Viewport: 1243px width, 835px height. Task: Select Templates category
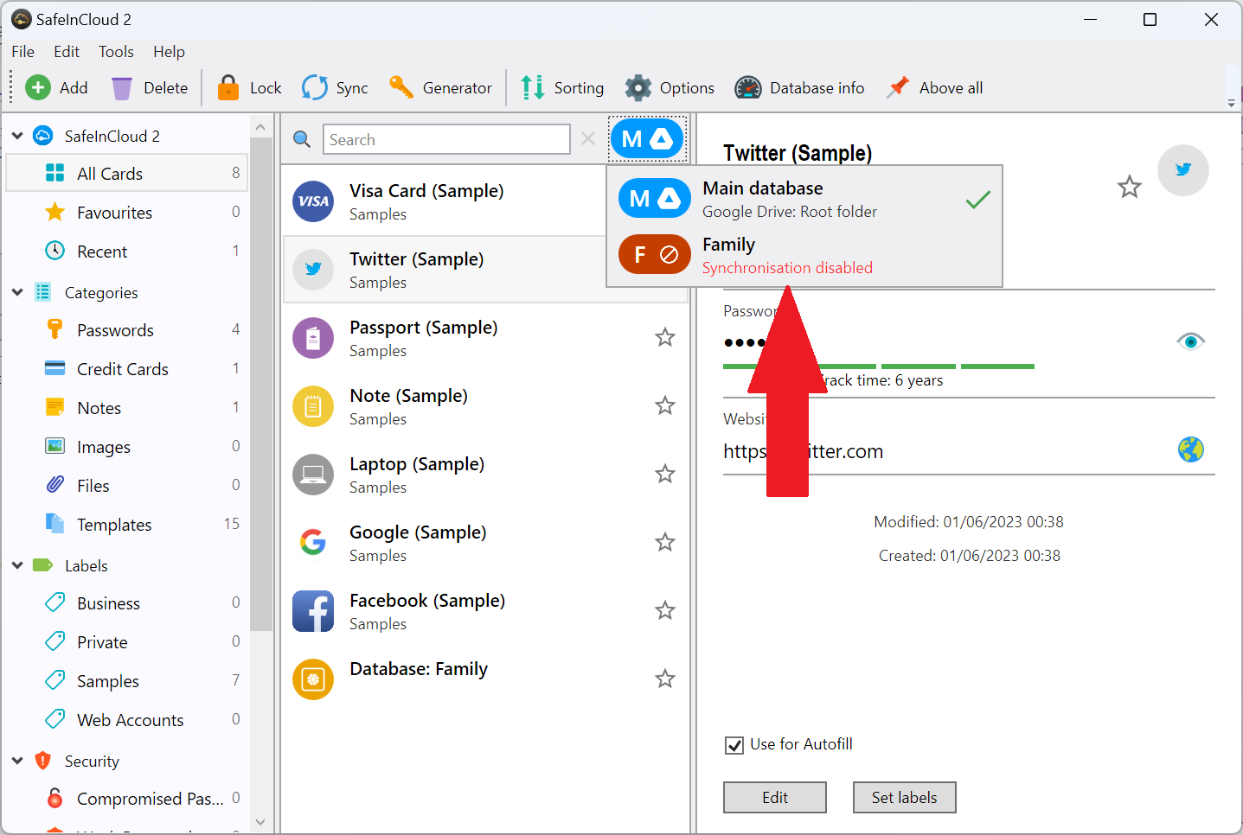pyautogui.click(x=127, y=525)
